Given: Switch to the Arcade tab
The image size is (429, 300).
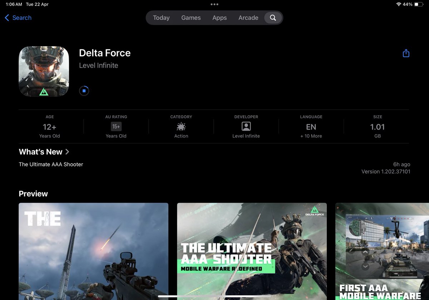Looking at the screenshot, I should coord(248,18).
